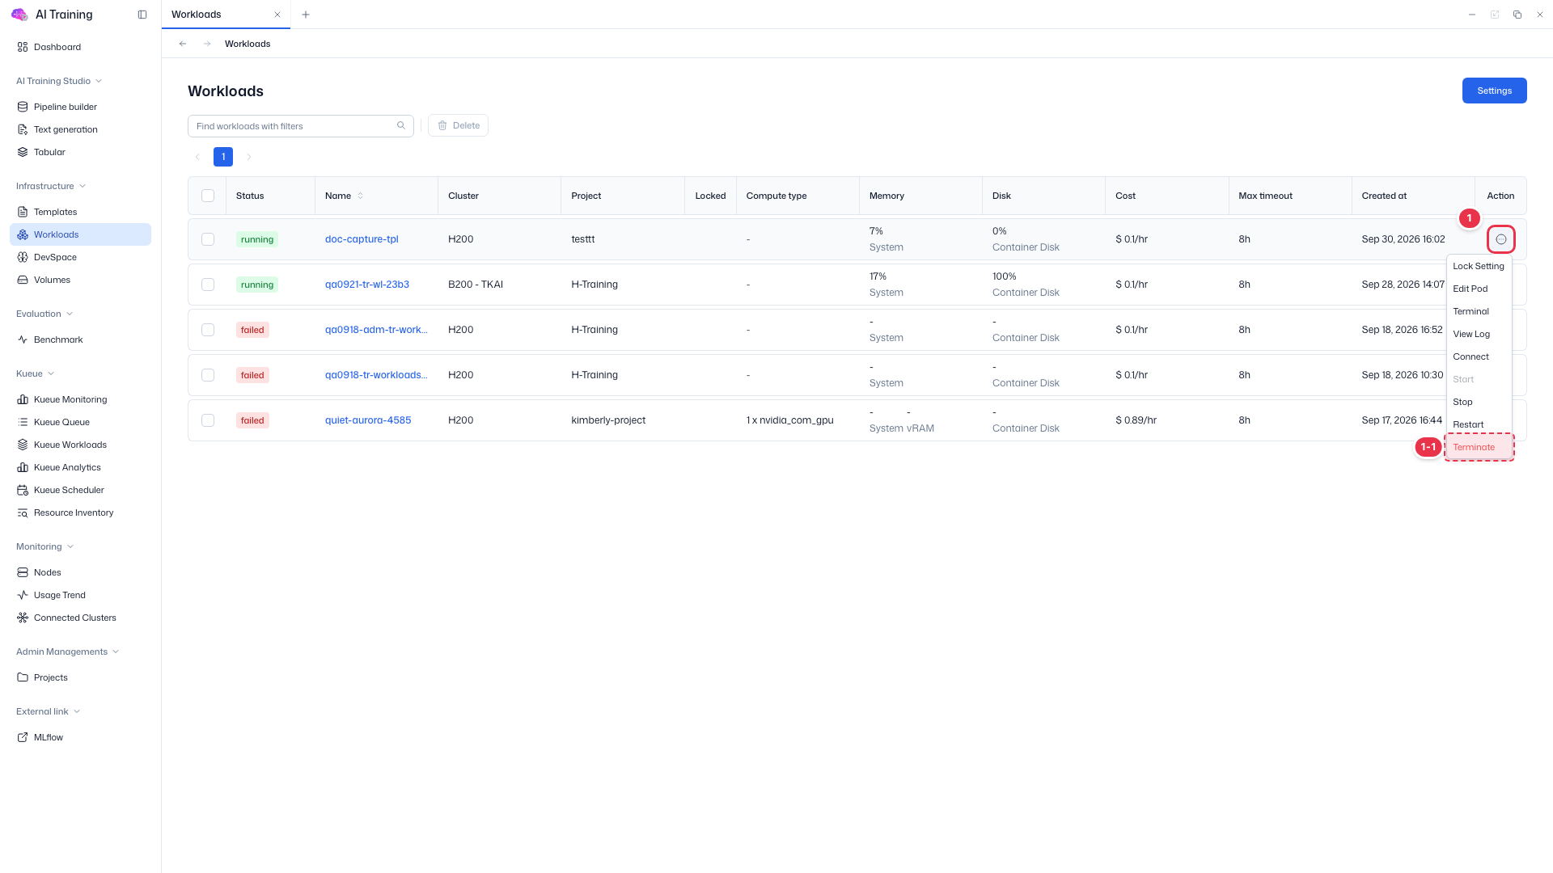Open the Benchmark icon
This screenshot has width=1553, height=873.
coord(23,339)
